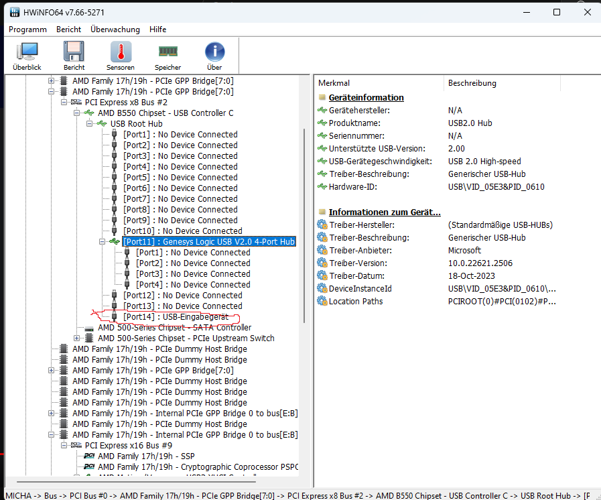Select Genesys Logic USB V2.0 4-Port Hub

(209, 242)
